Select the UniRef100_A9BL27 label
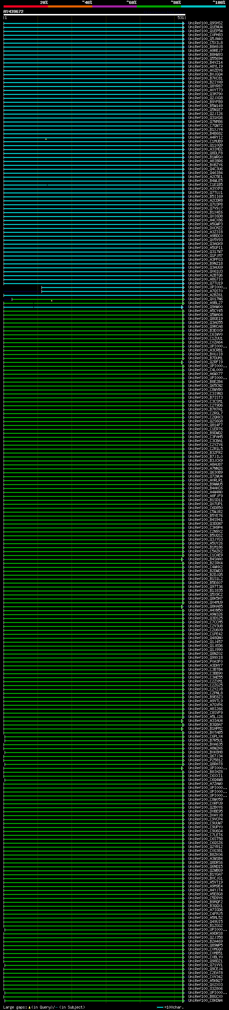This screenshot has width=229, height=1010. click(205, 303)
